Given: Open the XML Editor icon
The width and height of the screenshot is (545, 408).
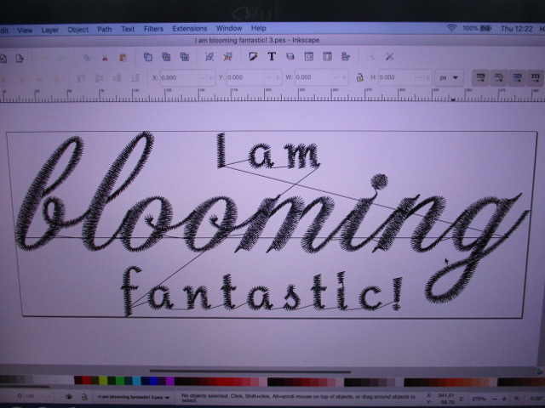Looking at the screenshot, I should click(x=308, y=56).
